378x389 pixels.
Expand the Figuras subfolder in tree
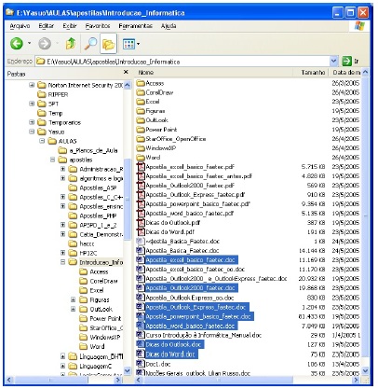point(74,299)
